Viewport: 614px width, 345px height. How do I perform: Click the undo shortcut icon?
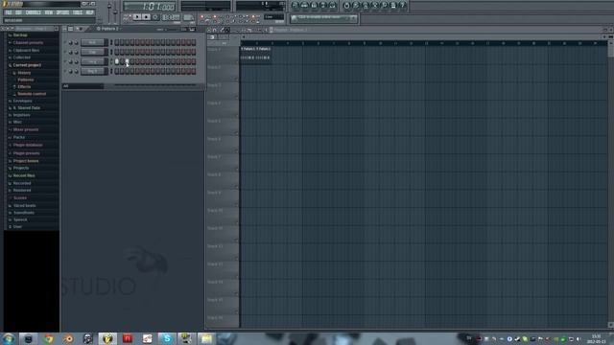tap(346, 6)
